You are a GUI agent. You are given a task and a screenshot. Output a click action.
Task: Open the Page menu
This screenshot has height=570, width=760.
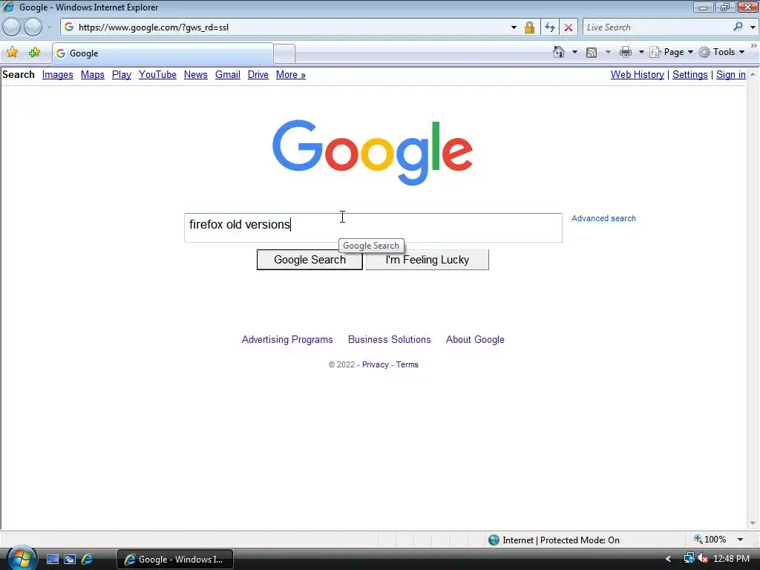[671, 52]
